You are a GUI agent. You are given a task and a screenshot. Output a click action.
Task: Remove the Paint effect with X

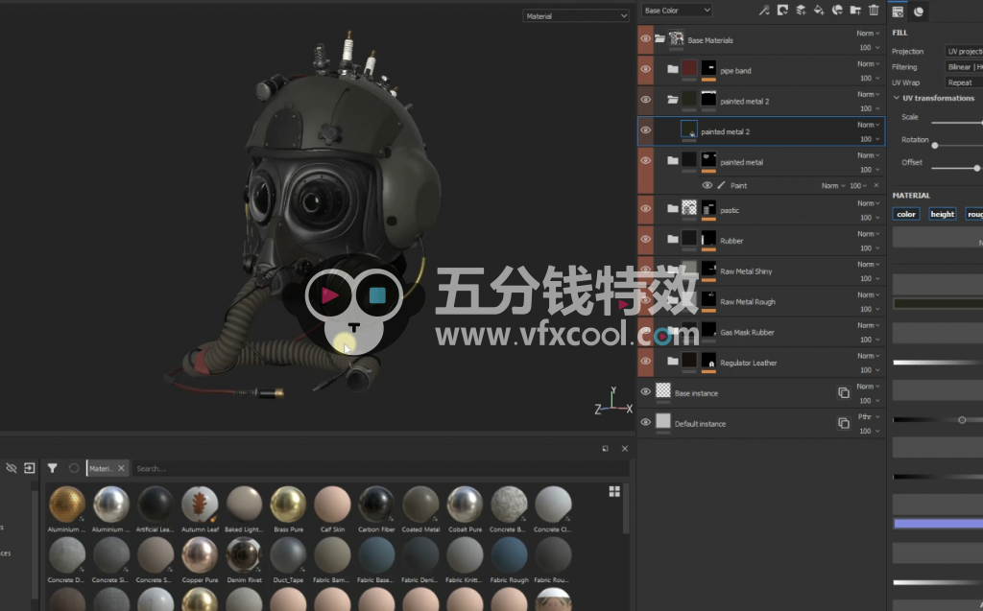[x=876, y=185]
